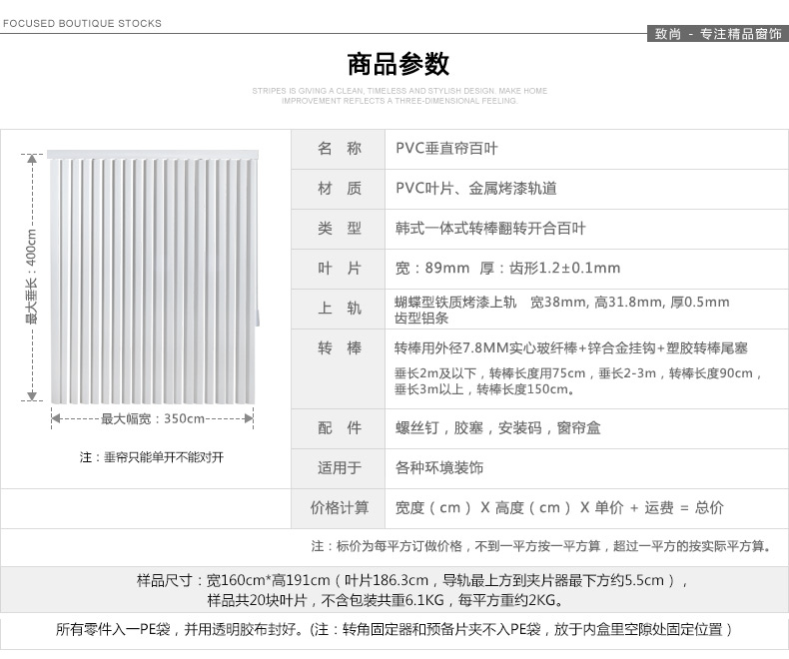Click the 上轨 row label cell
The height and width of the screenshot is (659, 789).
point(339,309)
